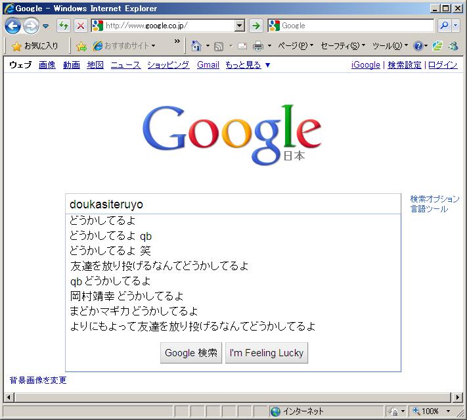The image size is (467, 420).
Task: Click the blue Help question mark icon
Action: pos(418,46)
